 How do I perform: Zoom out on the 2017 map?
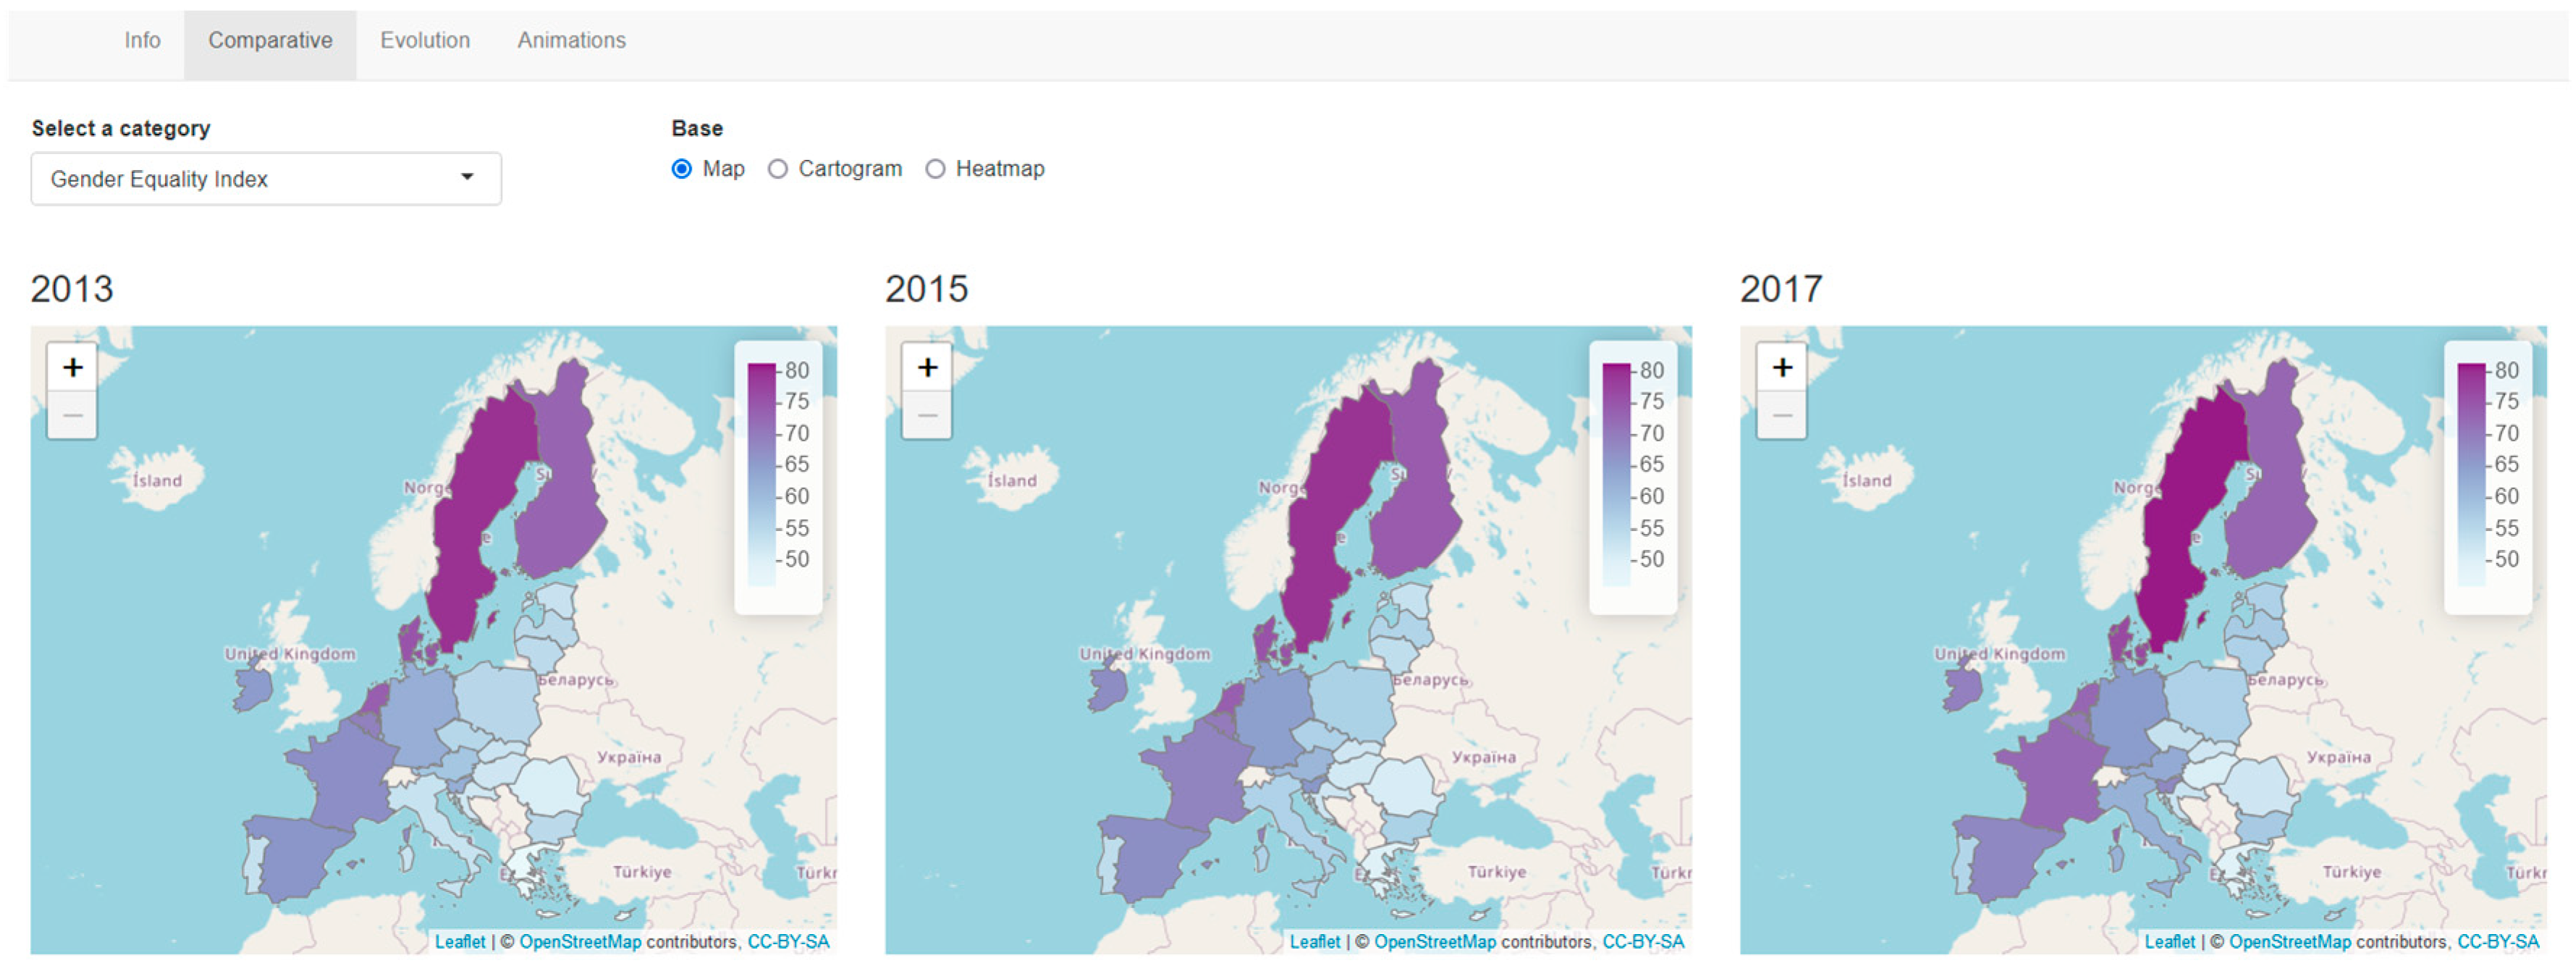point(1782,415)
